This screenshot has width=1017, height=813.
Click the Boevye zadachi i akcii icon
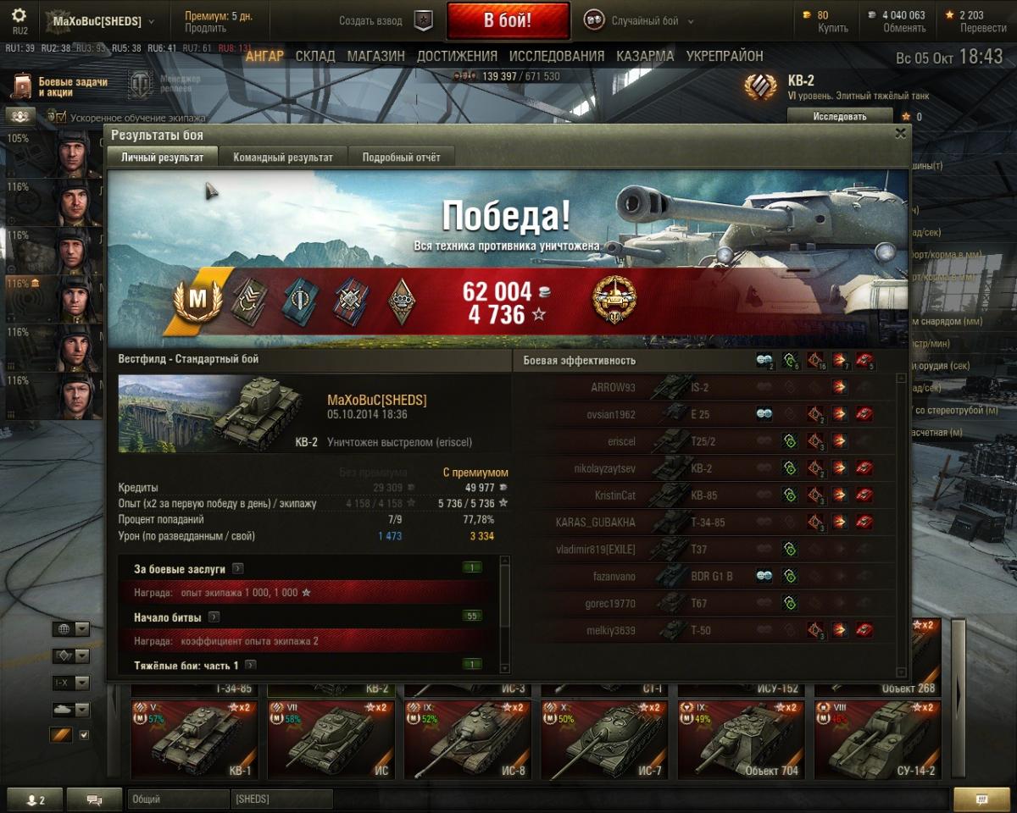click(23, 86)
